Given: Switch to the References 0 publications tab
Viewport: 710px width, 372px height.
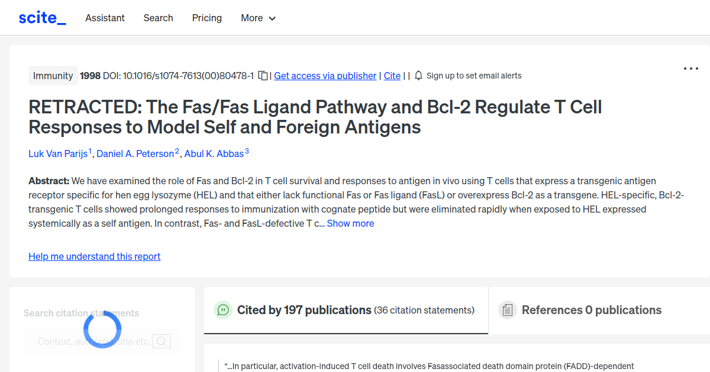Looking at the screenshot, I should 591,309.
